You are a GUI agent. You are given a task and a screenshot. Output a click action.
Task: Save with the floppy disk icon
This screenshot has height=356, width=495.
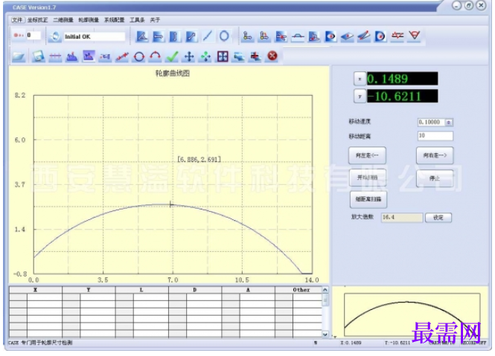(x=38, y=56)
